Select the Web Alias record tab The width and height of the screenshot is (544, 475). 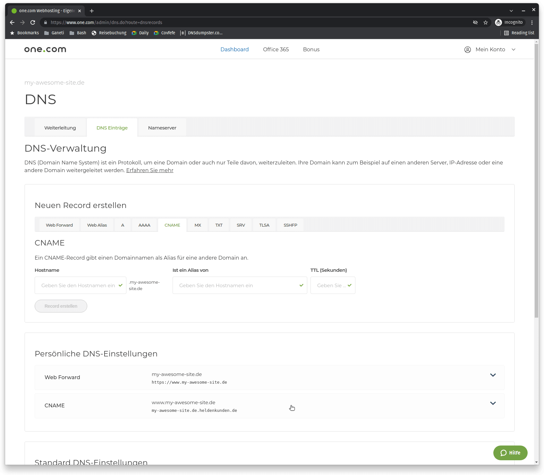click(x=97, y=225)
